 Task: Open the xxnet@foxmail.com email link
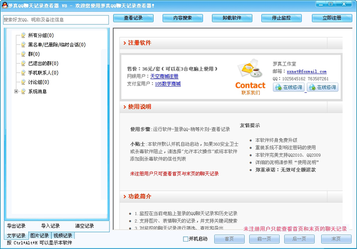[306, 72]
